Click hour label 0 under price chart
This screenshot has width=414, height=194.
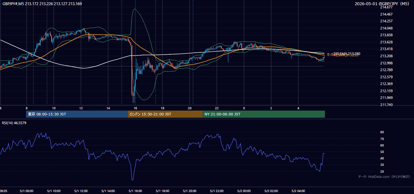tap(244, 108)
